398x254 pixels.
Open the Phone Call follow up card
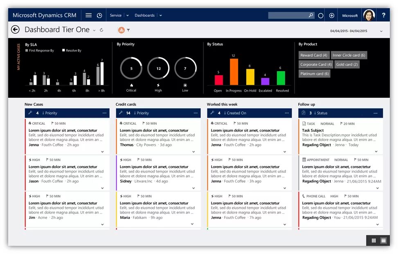coord(341,210)
